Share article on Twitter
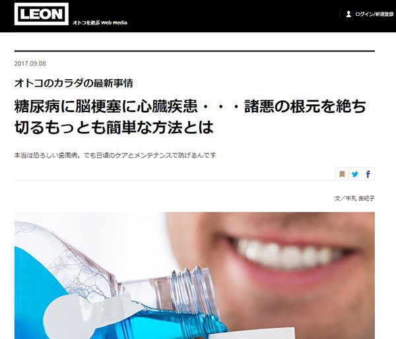 pos(355,174)
